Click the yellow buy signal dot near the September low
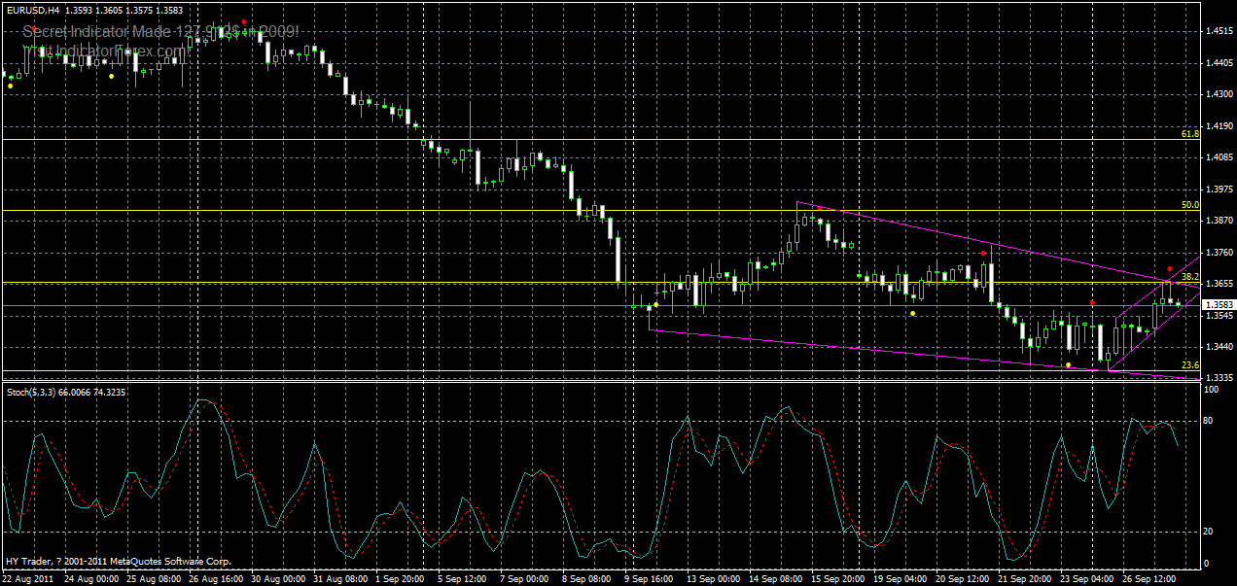The height and width of the screenshot is (586, 1237). pos(1069,364)
